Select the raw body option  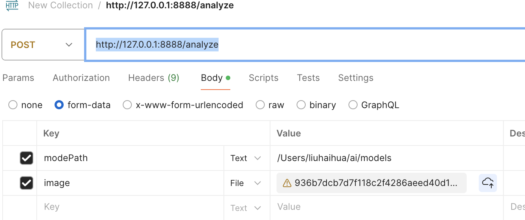(x=260, y=105)
